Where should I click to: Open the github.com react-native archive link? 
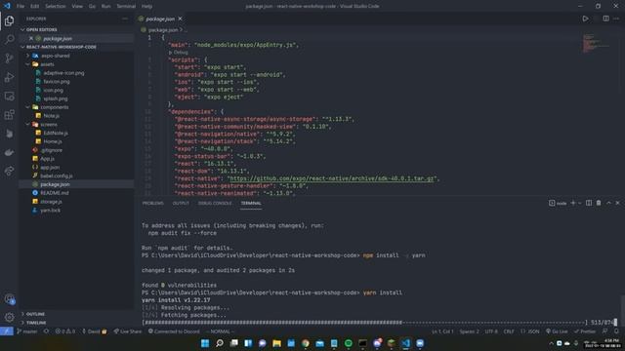[x=332, y=178]
